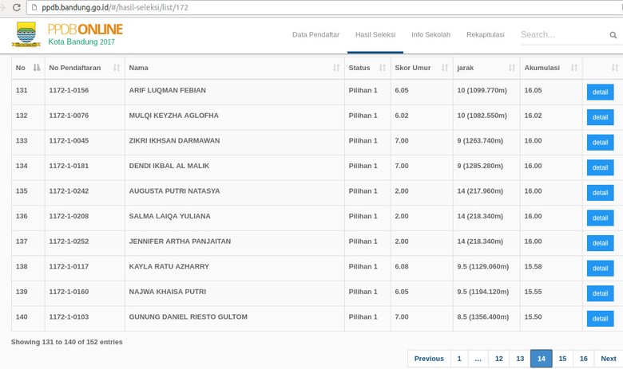The height and width of the screenshot is (369, 623).
Task: Jump to page 12
Action: point(499,359)
